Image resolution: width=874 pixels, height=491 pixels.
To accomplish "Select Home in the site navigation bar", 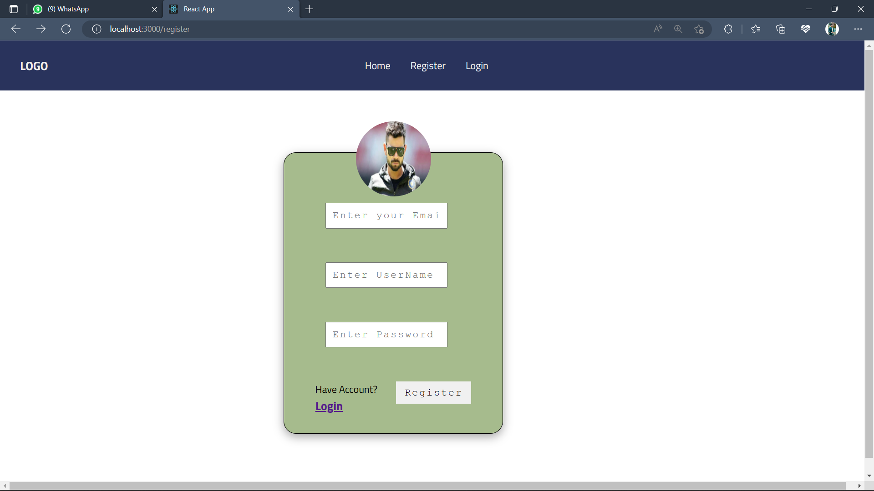I will tap(377, 65).
